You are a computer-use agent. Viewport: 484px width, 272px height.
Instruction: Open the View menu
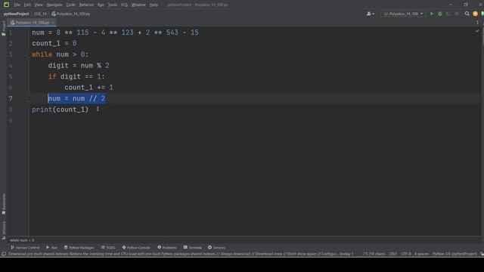pyautogui.click(x=39, y=5)
